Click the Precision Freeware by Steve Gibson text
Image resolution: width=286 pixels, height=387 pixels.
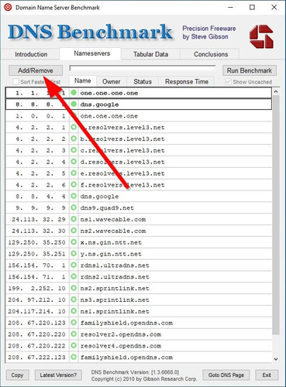pyautogui.click(x=209, y=33)
